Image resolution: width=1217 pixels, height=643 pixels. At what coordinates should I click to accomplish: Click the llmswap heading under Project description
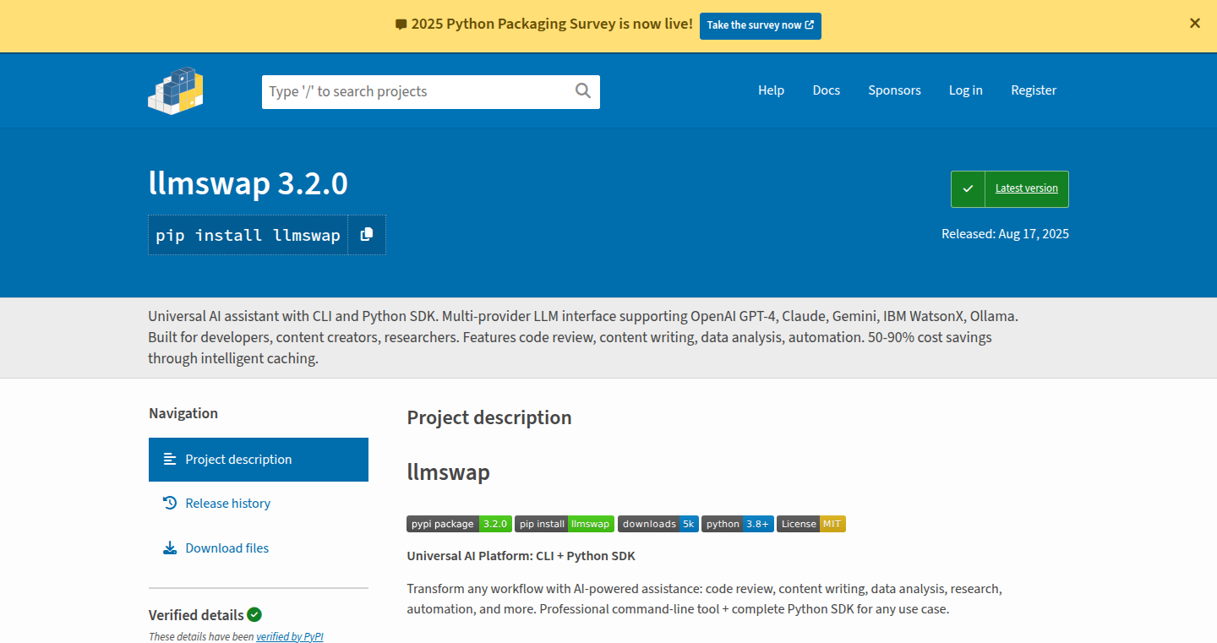pos(449,472)
